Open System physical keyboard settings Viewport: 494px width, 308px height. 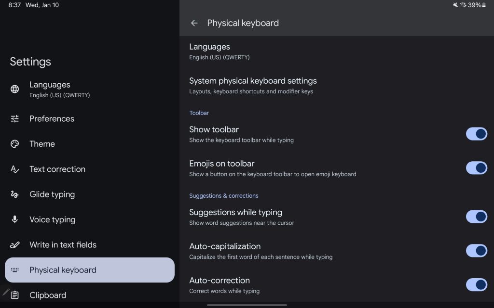[253, 85]
